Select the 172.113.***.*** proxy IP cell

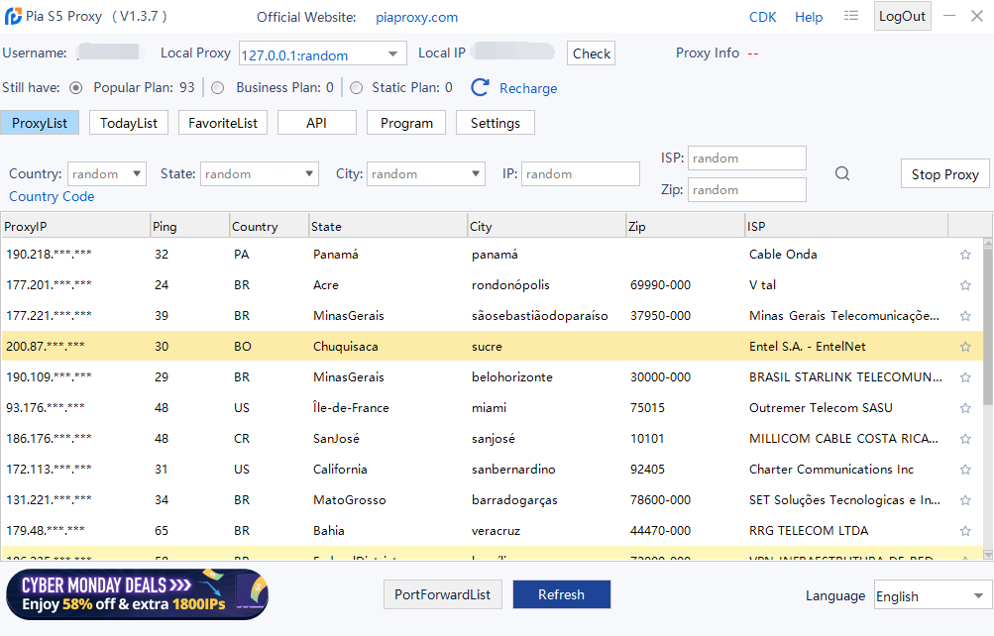pyautogui.click(x=49, y=470)
